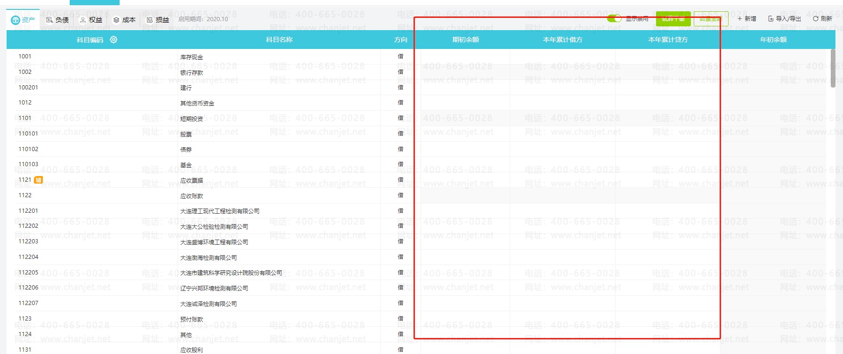843x354 pixels.
Task: Switch to the 负债 tab
Action: click(57, 20)
